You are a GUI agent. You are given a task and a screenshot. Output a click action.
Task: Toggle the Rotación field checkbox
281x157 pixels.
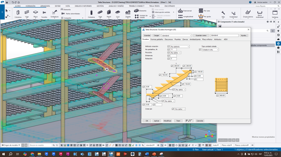(168, 59)
